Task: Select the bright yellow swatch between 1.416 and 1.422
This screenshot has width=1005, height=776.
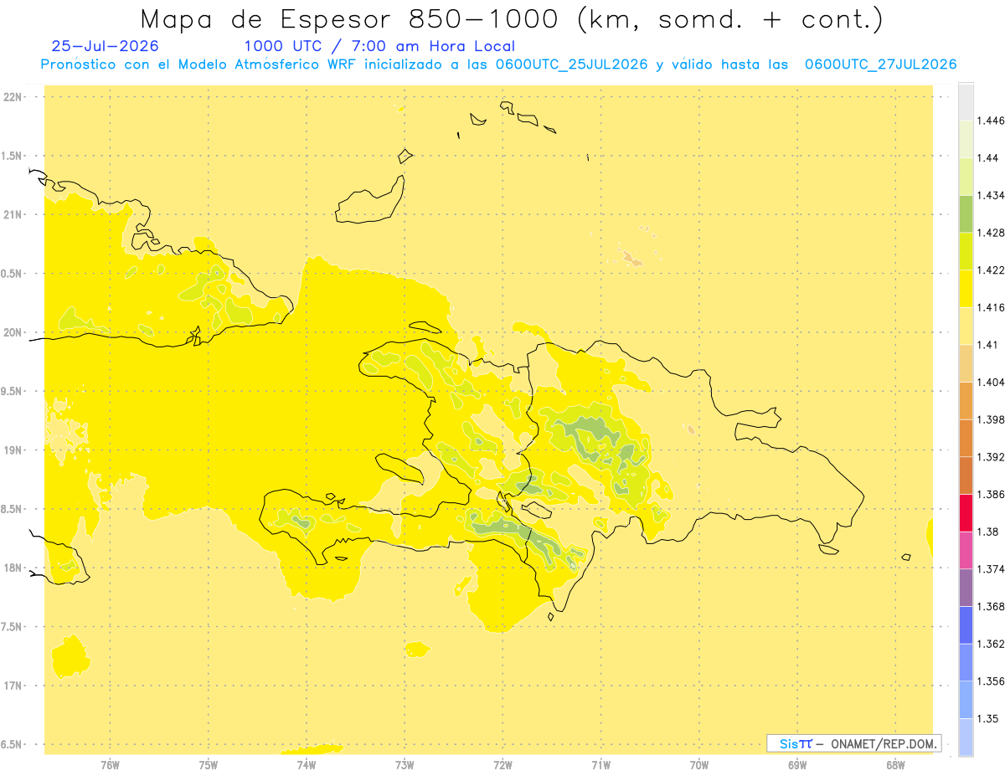Action: coord(966,288)
